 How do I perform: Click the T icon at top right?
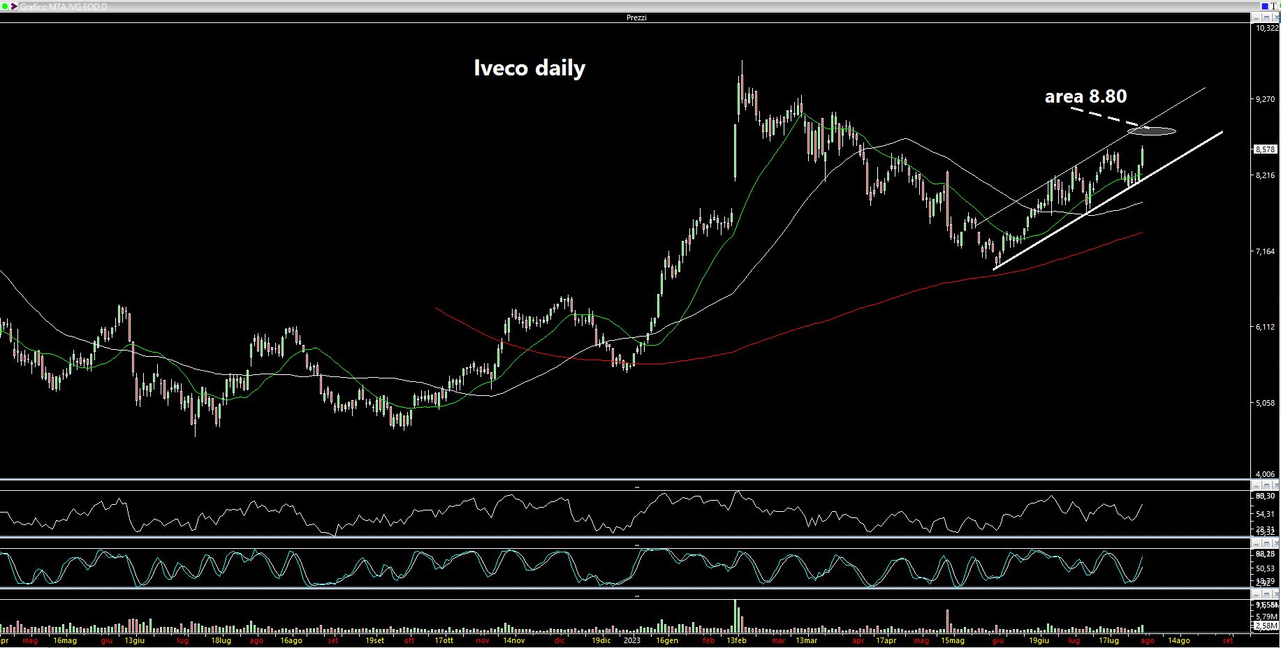[1273, 6]
